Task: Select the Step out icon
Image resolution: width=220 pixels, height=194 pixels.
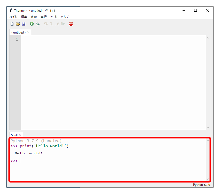Action: pyautogui.click(x=57, y=24)
